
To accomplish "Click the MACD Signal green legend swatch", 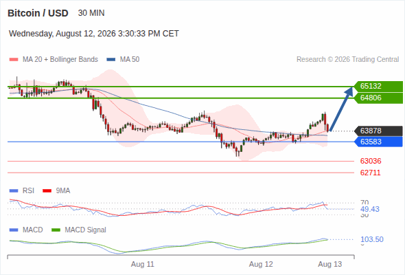I will pyautogui.click(x=56, y=230).
